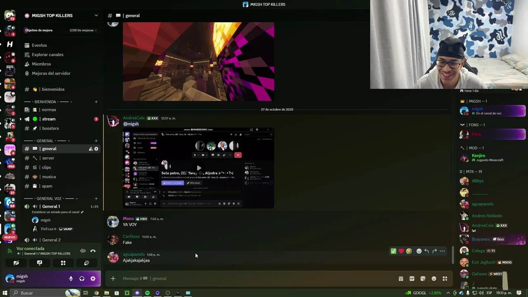This screenshot has height=297, width=528.
Task: Edit general channel settings gear
Action: pos(96,149)
